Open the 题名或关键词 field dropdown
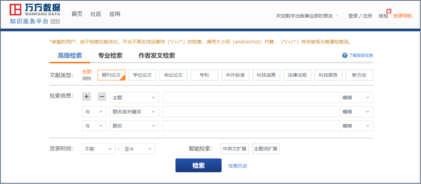Image resolution: width=421 pixels, height=184 pixels. pos(134,112)
